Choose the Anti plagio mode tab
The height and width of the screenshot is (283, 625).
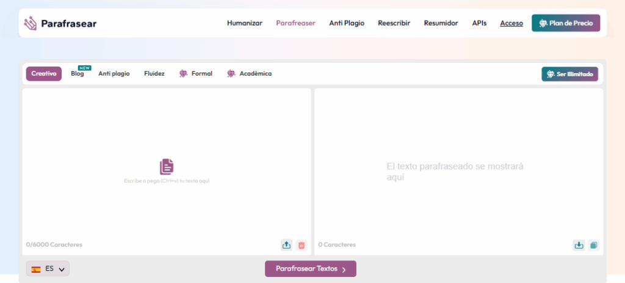coord(114,74)
